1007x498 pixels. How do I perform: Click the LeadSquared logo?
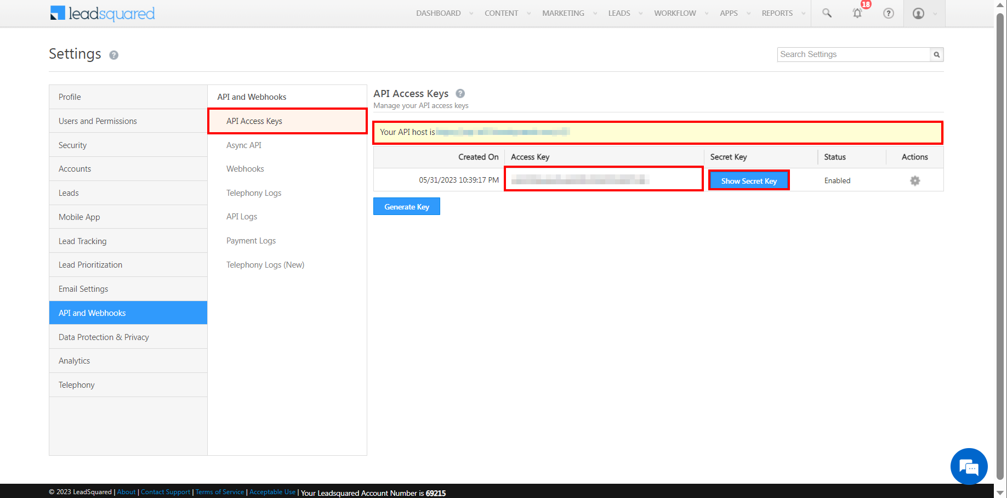(103, 13)
